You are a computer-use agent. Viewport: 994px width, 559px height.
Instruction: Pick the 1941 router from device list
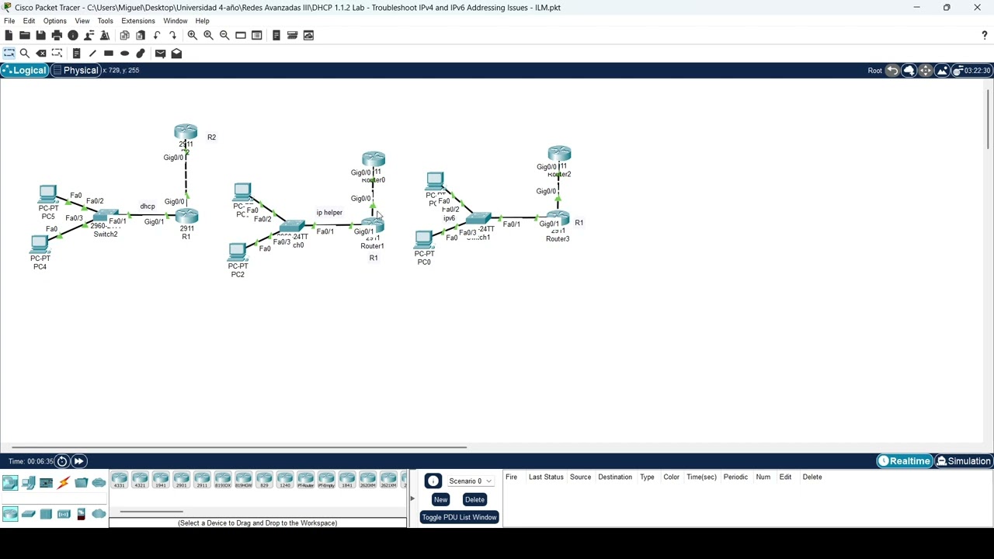pos(160,481)
